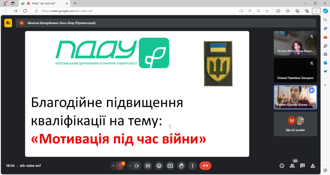Open Microsoft 365 in Edge sidebar
Viewport: 330px width, 175px height.
tap(325, 54)
